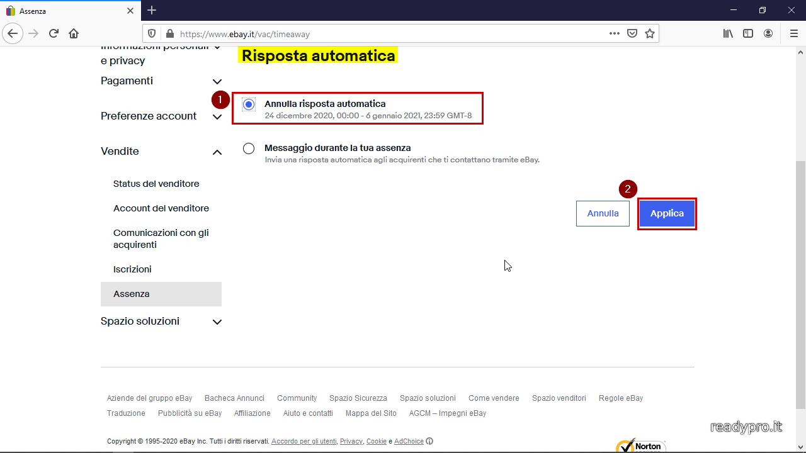Switch to the Assenza browser tab

point(69,11)
